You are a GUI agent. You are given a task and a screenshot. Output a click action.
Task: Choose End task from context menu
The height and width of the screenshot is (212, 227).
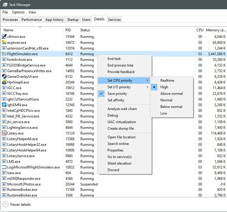[114, 59]
